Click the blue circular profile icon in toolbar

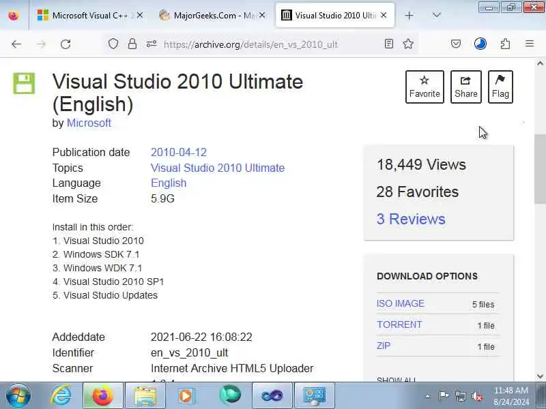pos(480,44)
